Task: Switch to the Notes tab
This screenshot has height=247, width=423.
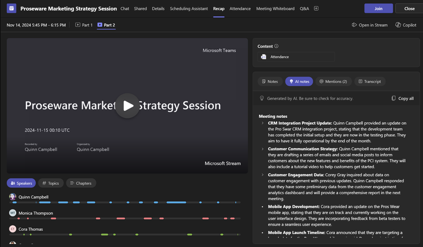Action: (x=270, y=81)
